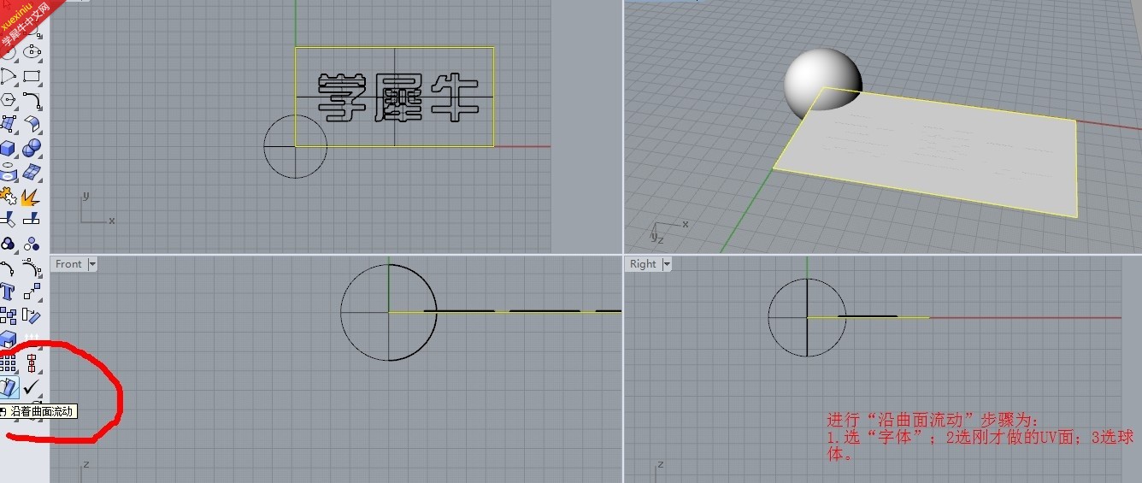The width and height of the screenshot is (1142, 483).
Task: Click the Explode icon
Action: [x=32, y=197]
